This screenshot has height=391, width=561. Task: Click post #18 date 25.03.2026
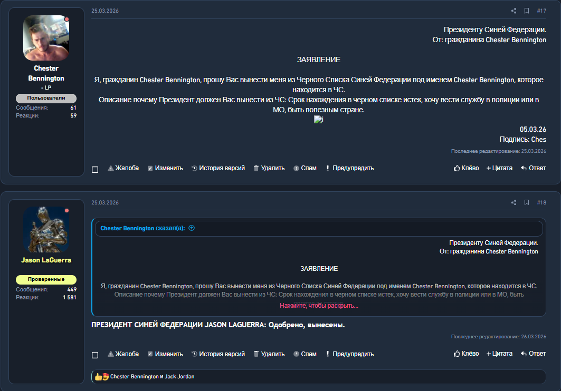105,202
